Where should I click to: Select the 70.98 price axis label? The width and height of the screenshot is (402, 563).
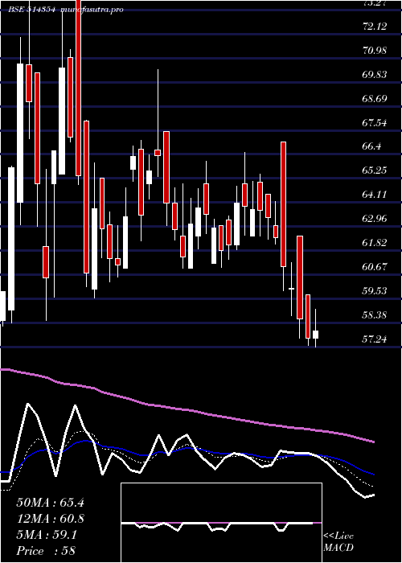point(375,50)
